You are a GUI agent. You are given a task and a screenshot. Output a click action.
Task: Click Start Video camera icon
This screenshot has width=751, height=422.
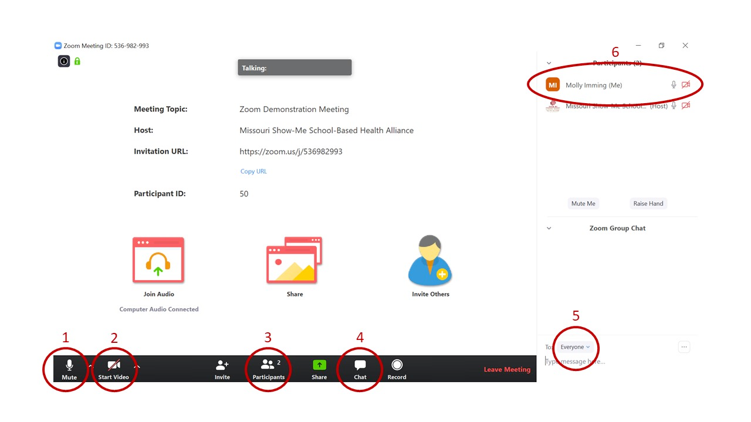point(114,366)
